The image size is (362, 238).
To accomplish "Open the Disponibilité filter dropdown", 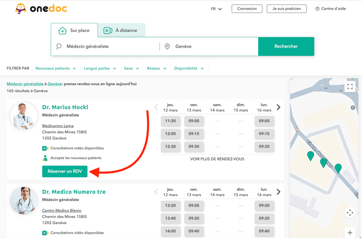I will pos(189,69).
